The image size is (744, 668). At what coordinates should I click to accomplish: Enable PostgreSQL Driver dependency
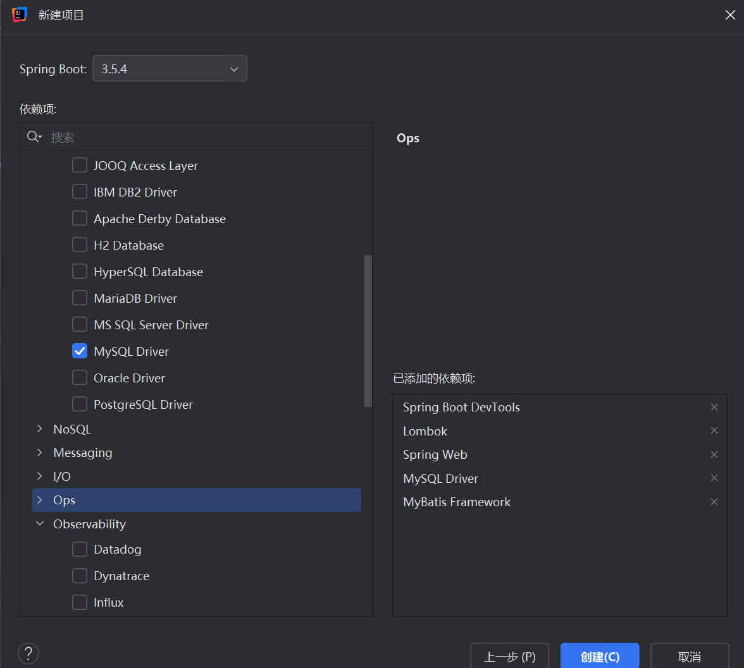[80, 404]
